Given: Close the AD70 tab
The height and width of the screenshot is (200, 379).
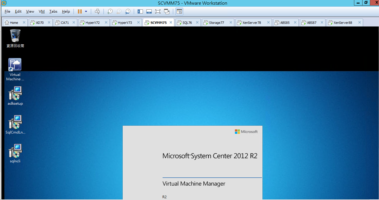Looking at the screenshot, I should [49, 23].
